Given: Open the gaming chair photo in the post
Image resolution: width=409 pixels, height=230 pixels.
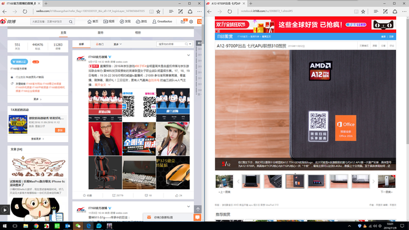Looking at the screenshot, I should pyautogui.click(x=105, y=173).
